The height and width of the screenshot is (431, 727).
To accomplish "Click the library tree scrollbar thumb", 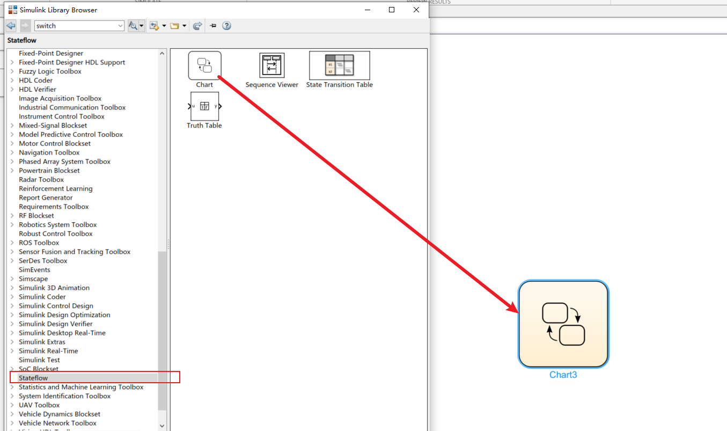I will 163,331.
